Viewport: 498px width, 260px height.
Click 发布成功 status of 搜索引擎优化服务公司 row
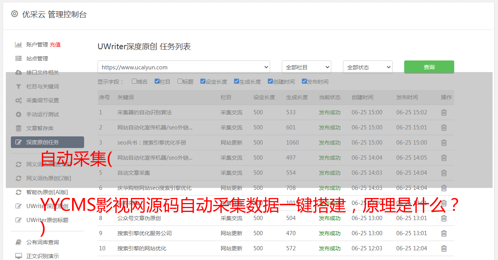click(330, 233)
